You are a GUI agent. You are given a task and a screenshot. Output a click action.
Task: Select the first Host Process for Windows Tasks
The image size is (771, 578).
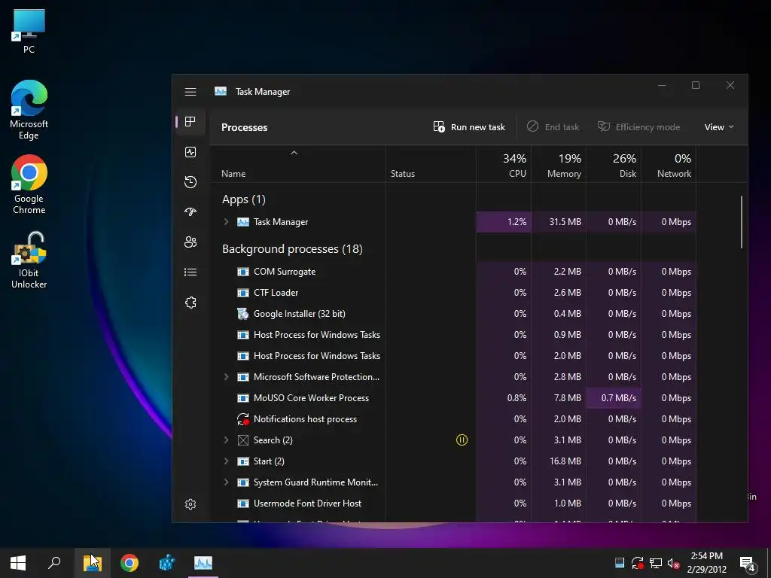(317, 335)
